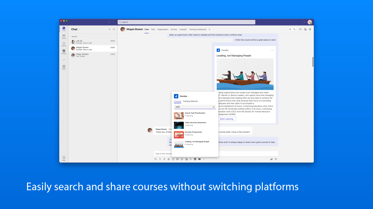Pop out the chat window
Viewport: 373px width, 209px height.
(x=310, y=29)
